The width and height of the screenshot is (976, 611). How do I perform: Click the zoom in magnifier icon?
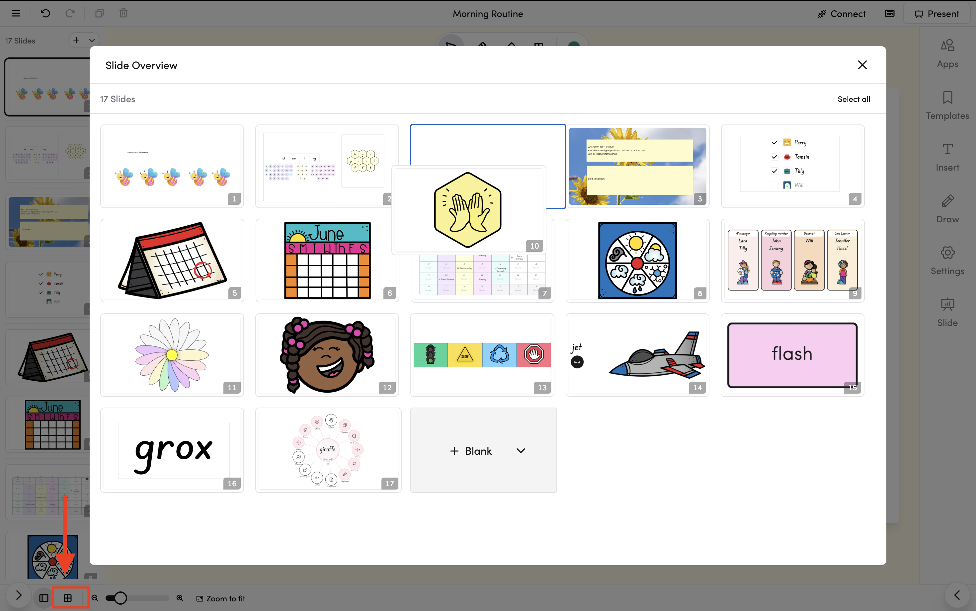(180, 598)
